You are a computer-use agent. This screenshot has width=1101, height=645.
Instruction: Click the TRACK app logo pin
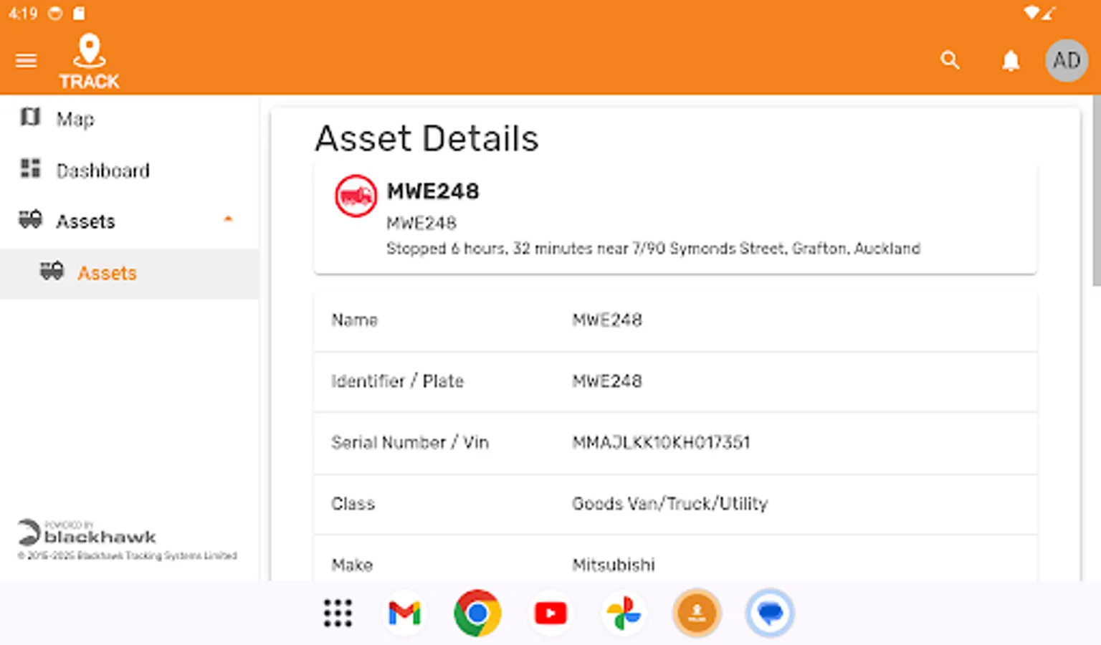pos(89,50)
